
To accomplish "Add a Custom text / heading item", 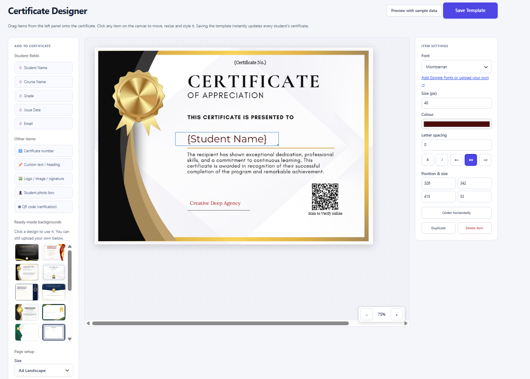I will (43, 165).
